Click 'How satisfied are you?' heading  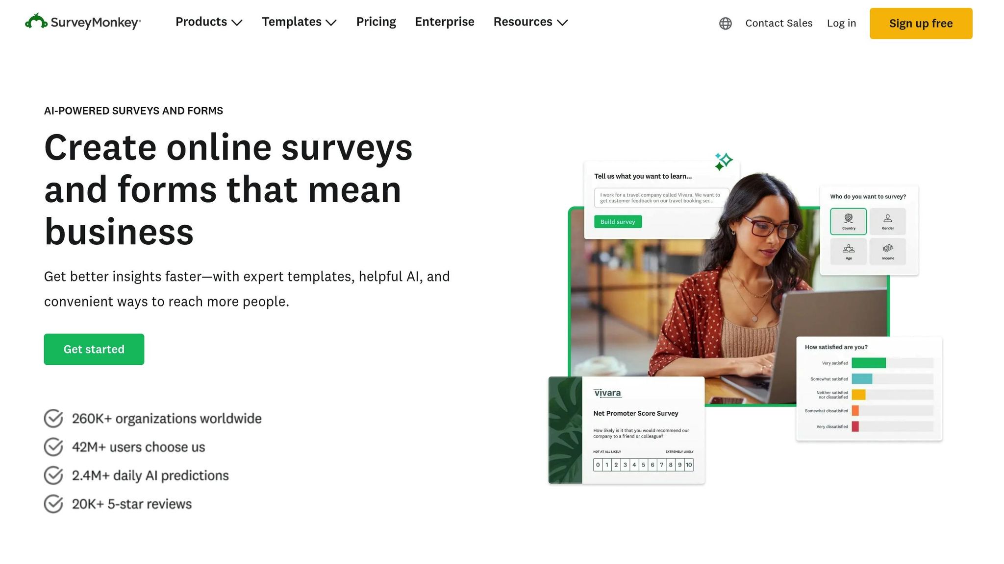pyautogui.click(x=836, y=347)
